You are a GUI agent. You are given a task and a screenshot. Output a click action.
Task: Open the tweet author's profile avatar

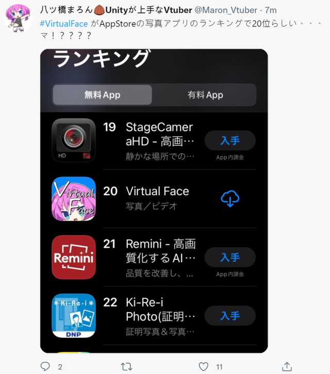[x=19, y=18]
